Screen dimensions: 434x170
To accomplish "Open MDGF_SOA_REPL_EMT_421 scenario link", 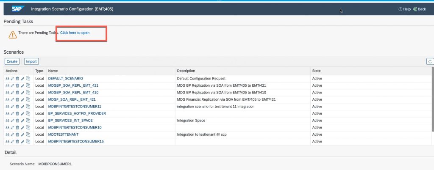I will [x=72, y=100].
